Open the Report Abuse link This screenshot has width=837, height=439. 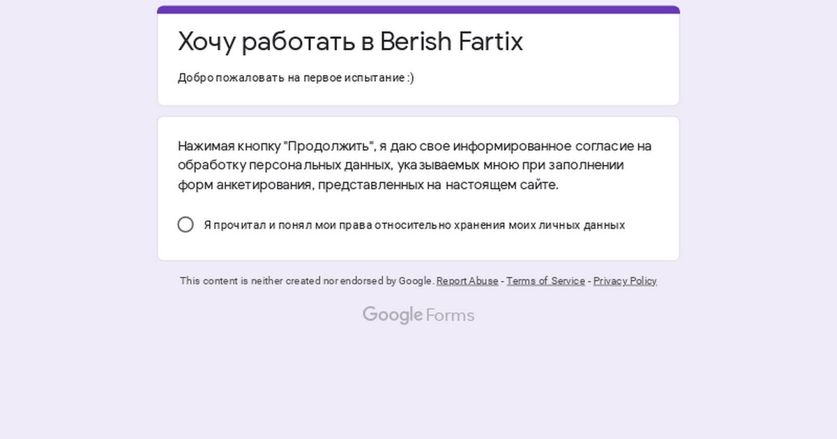tap(467, 281)
